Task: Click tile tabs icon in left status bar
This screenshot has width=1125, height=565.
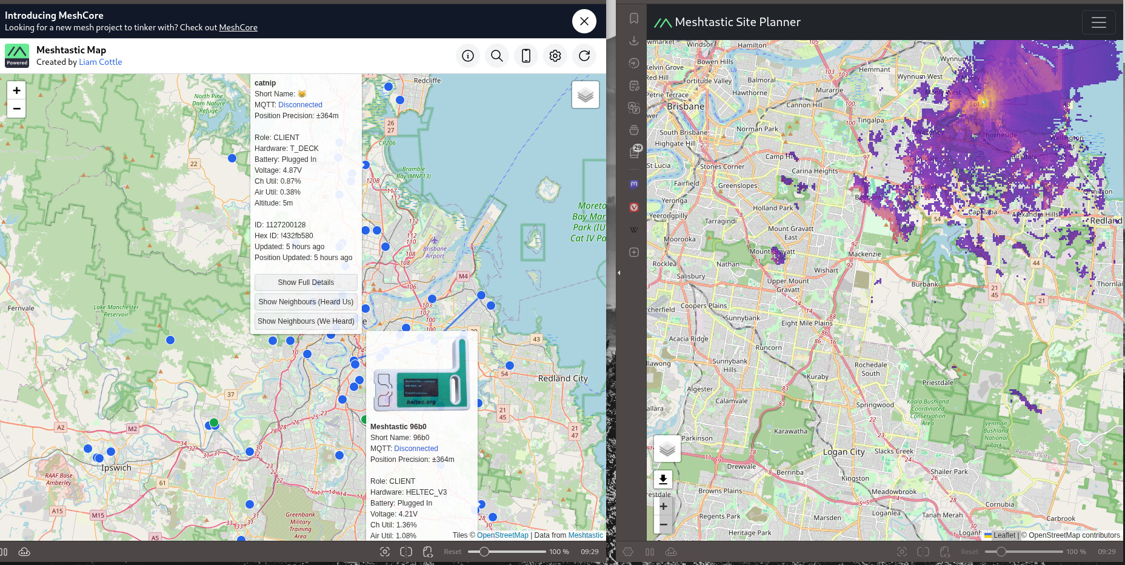Action: coord(406,552)
